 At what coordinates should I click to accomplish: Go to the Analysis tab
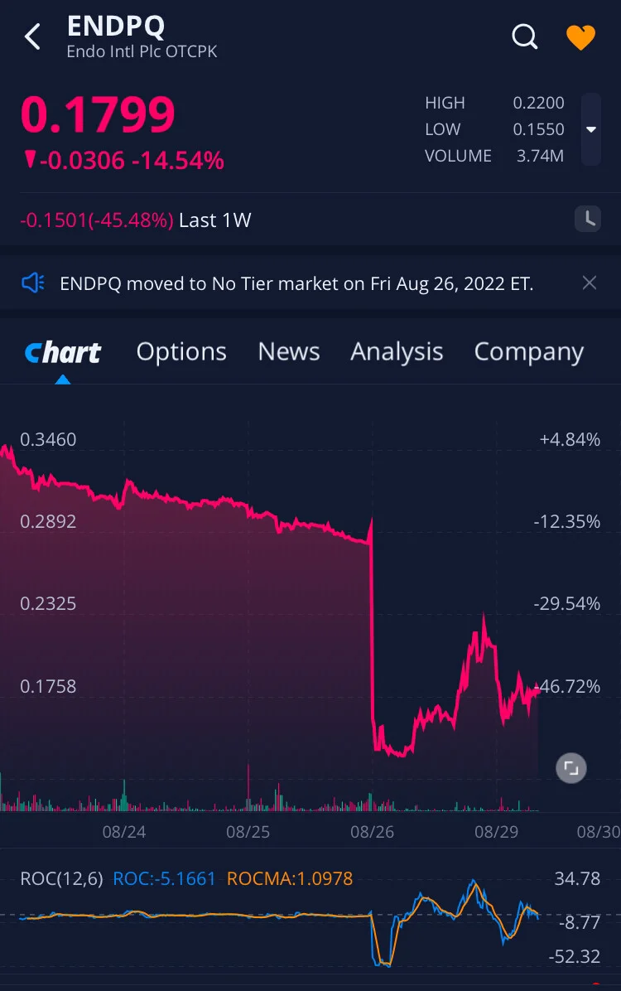pos(397,352)
